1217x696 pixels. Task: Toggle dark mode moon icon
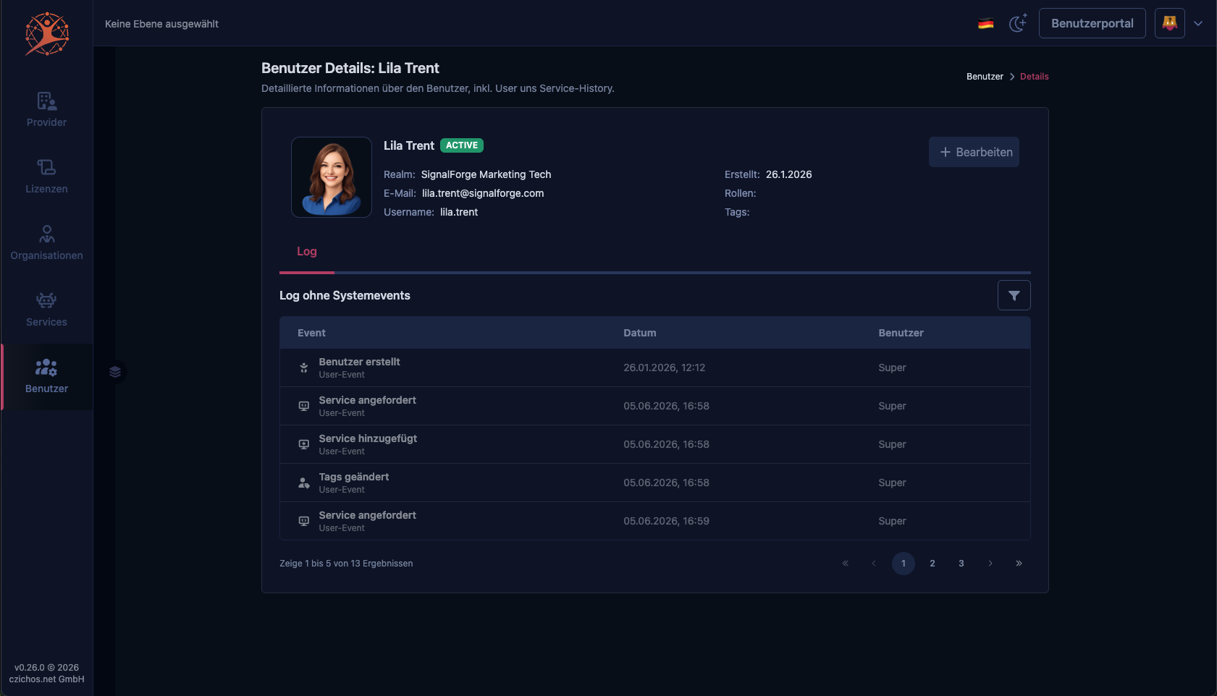(1018, 23)
